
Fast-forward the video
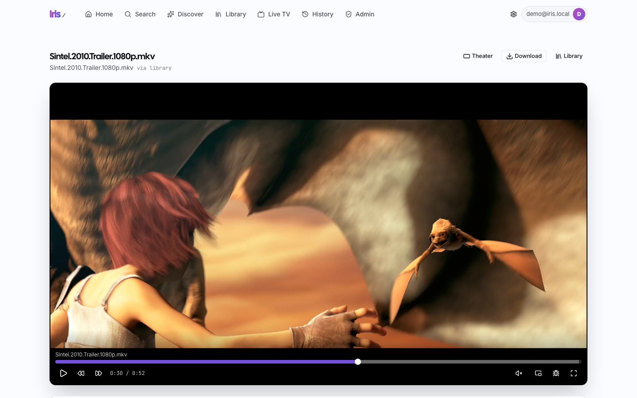point(99,373)
